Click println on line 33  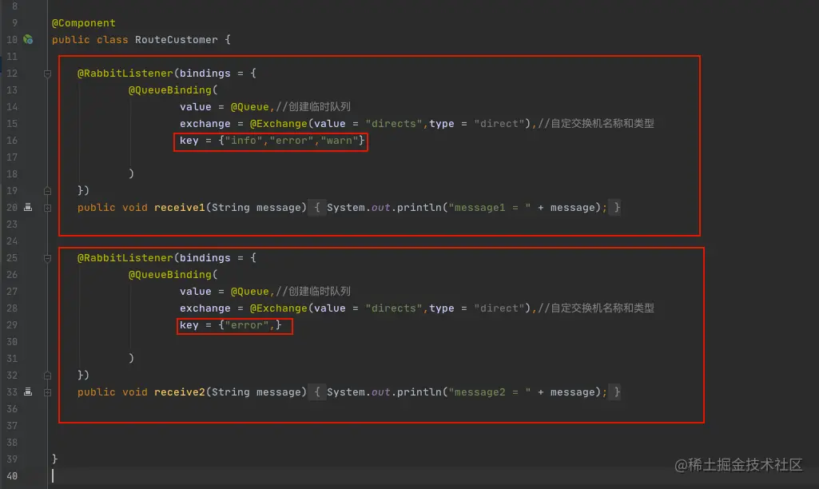419,392
